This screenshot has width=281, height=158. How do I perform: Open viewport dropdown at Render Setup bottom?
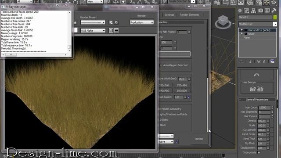coord(166,142)
